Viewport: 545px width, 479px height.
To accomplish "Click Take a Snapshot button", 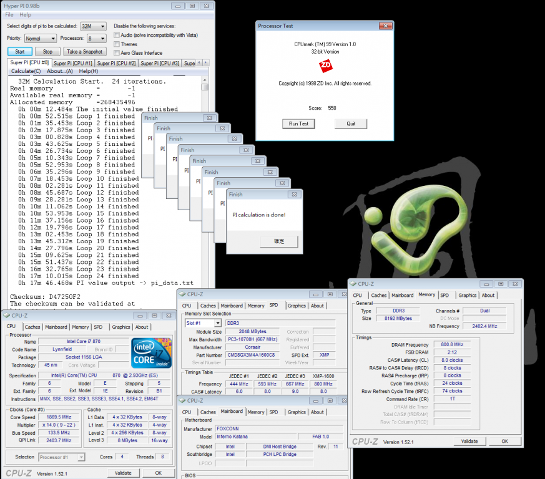I will [84, 52].
